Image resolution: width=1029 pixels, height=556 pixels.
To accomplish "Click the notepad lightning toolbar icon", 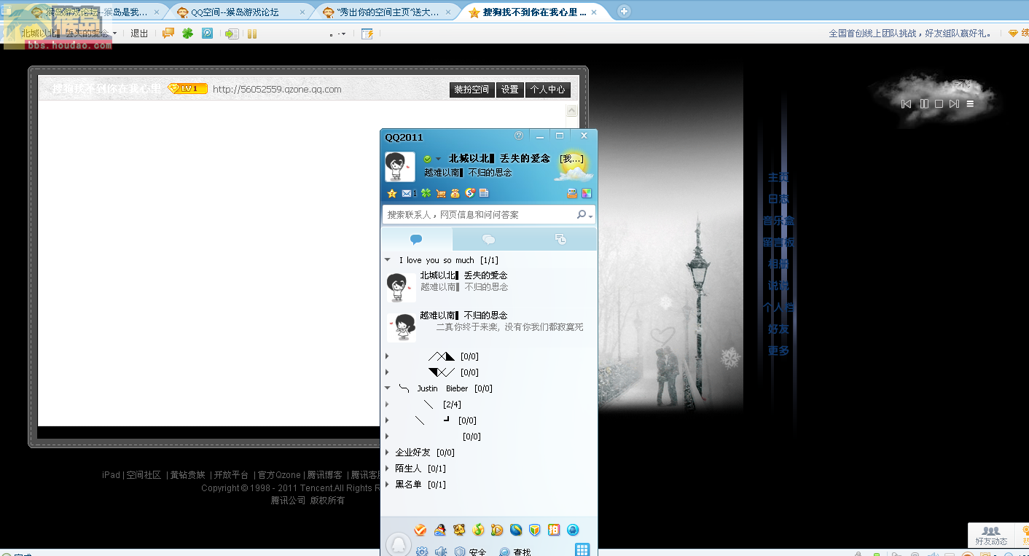I will click(x=367, y=34).
